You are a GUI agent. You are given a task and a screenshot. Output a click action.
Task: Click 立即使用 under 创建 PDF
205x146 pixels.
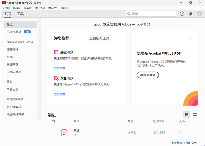(59, 94)
